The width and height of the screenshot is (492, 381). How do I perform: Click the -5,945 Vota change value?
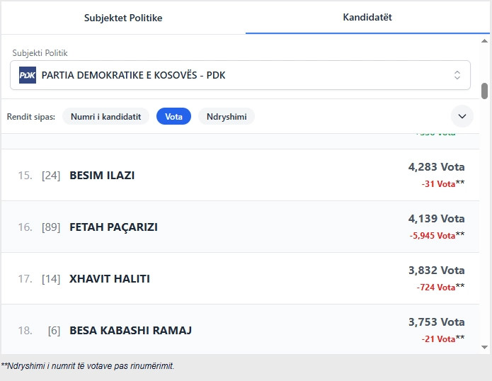click(x=432, y=236)
